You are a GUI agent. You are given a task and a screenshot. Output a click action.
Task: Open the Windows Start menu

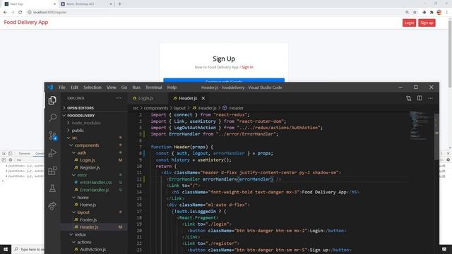6,249
